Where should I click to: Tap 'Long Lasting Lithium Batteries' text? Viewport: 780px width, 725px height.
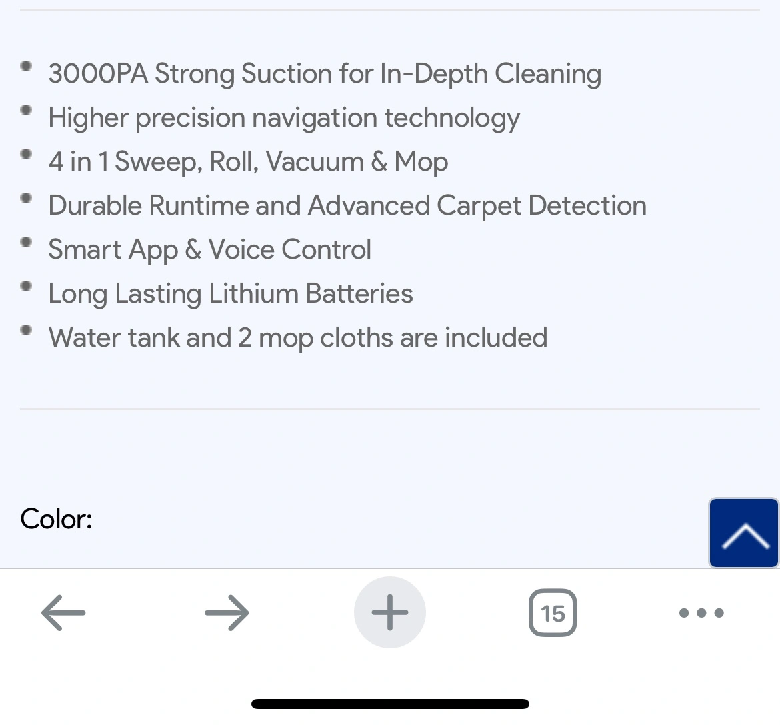click(231, 293)
